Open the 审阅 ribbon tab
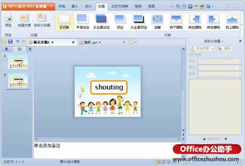Viewport: 245px width, 166px height. point(138,6)
